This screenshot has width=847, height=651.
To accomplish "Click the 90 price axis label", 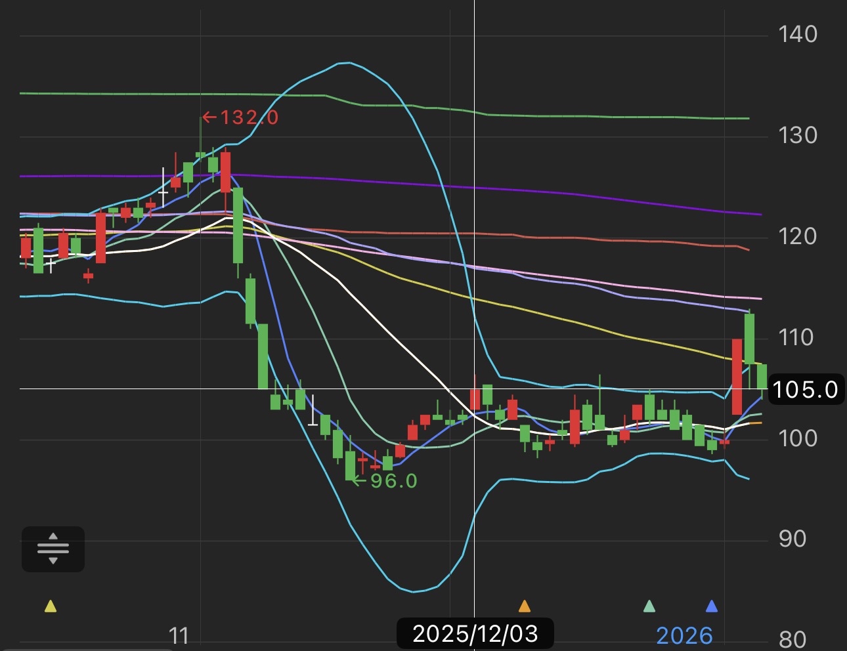I will point(792,539).
